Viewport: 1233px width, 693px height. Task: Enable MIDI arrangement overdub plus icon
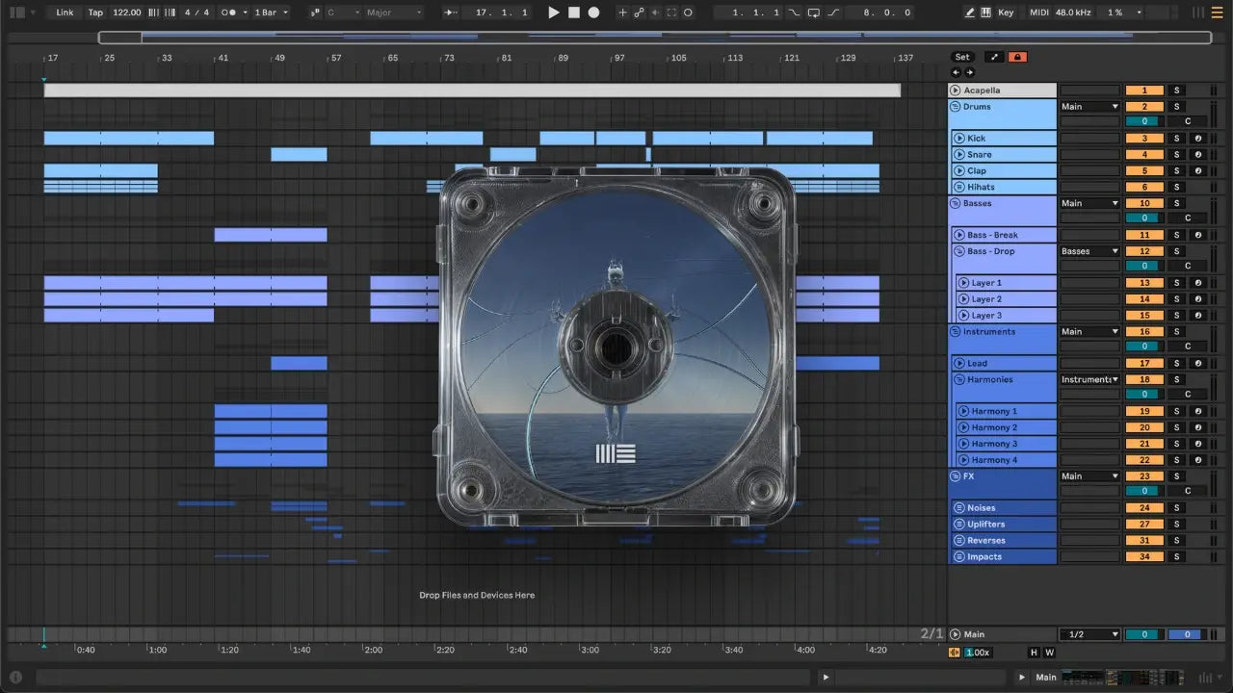[622, 13]
